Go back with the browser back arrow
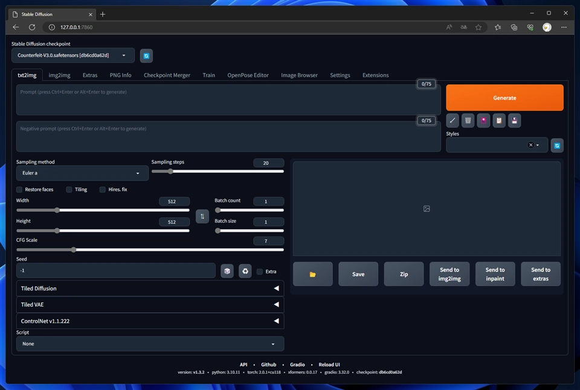 point(16,27)
